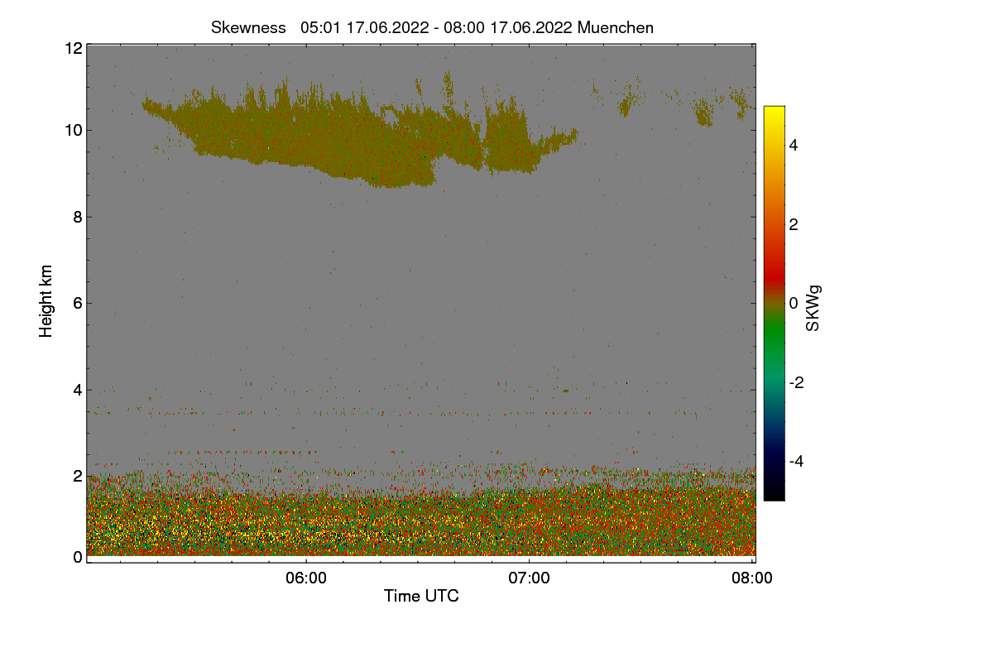
Task: Click the plot title 'Skewness 05:01 17.06.2022'
Action: pyautogui.click(x=432, y=27)
